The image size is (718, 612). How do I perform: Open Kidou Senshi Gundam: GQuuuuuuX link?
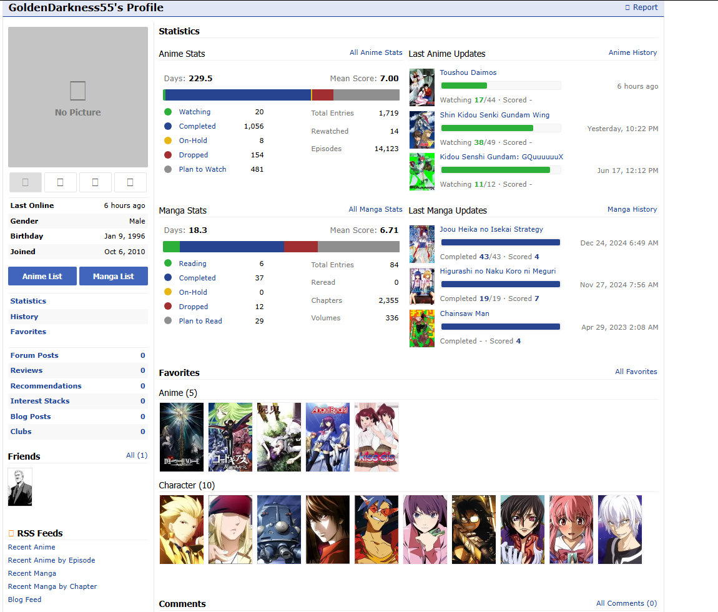pos(501,157)
